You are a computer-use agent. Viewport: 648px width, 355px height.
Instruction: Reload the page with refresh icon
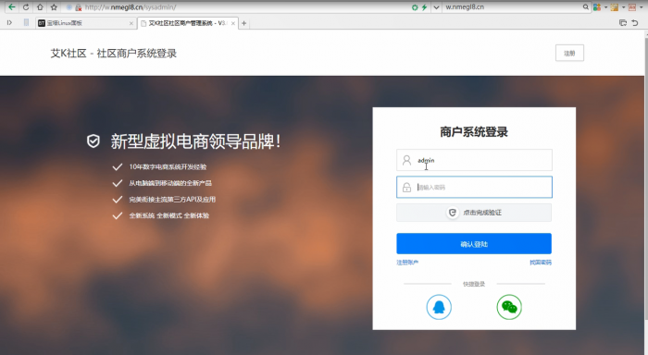[26, 7]
